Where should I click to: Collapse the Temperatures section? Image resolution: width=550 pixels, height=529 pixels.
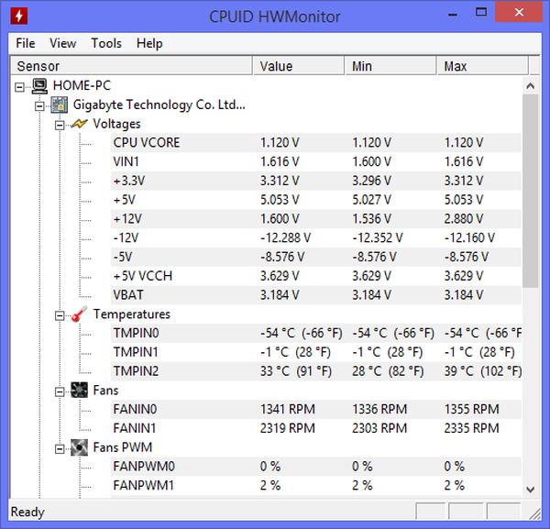(x=60, y=315)
